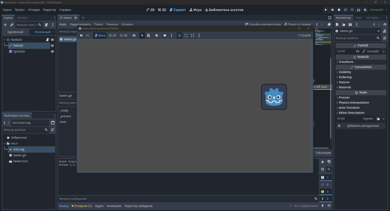The image size is (390, 211).
Task: Open the Проект menu
Action: point(20,10)
